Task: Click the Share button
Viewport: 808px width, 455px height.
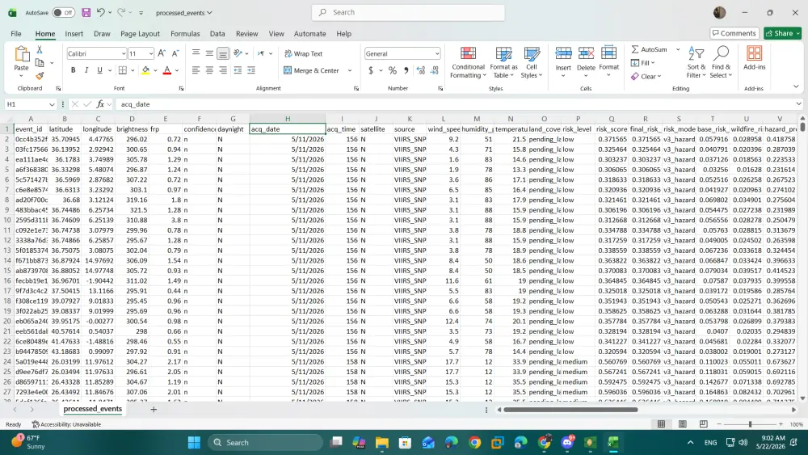Action: pyautogui.click(x=783, y=33)
